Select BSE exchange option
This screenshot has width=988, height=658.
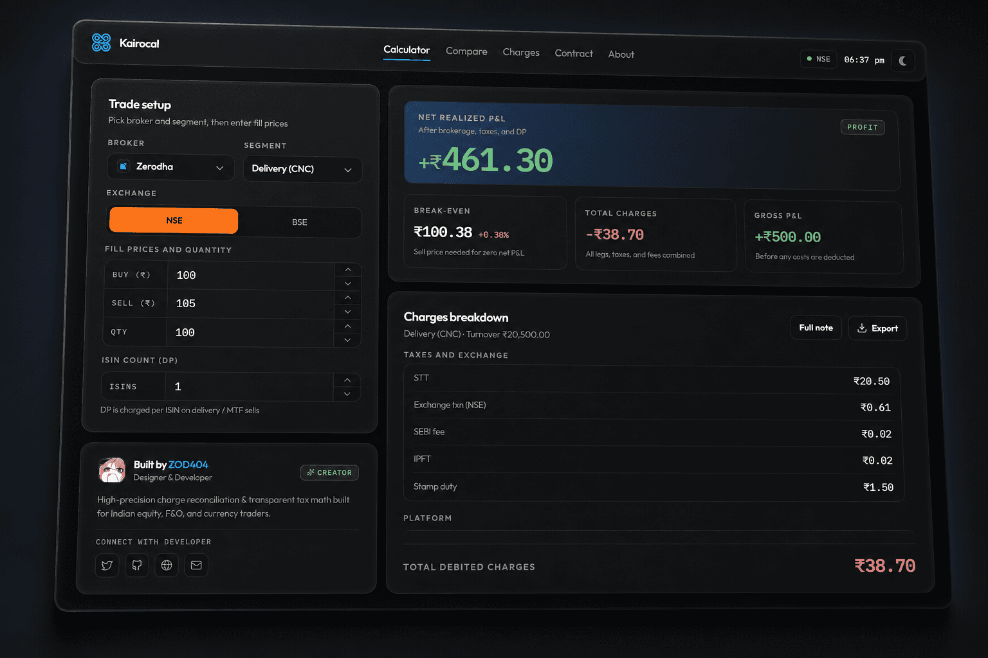pyautogui.click(x=299, y=222)
